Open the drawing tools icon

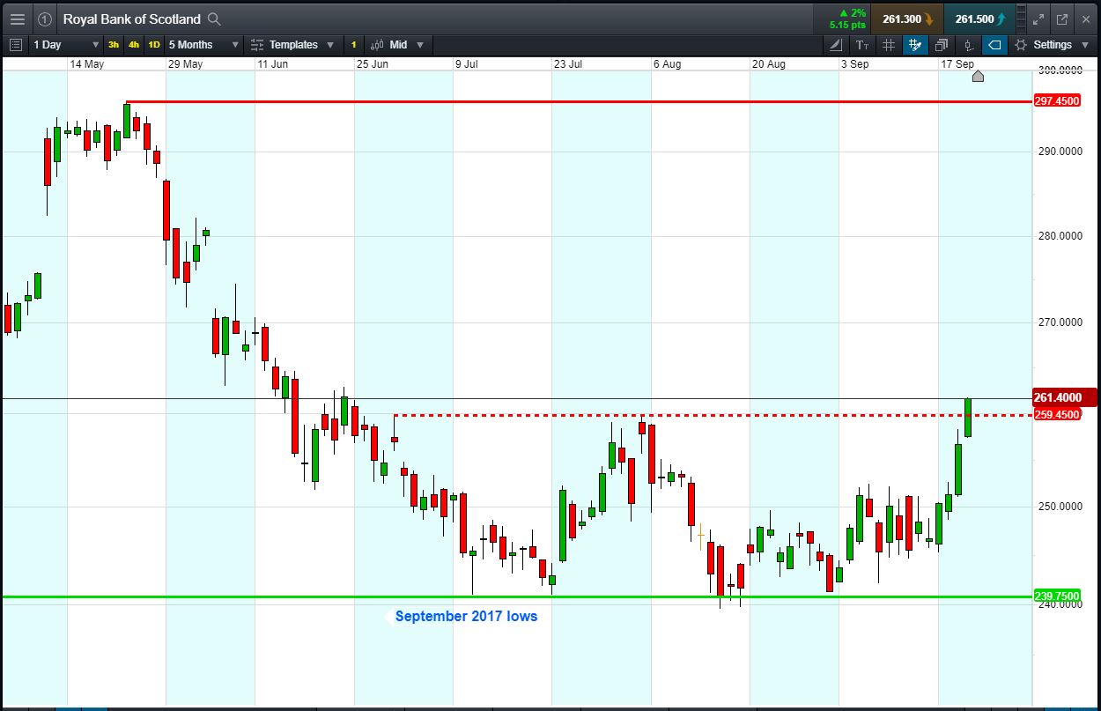click(x=836, y=45)
